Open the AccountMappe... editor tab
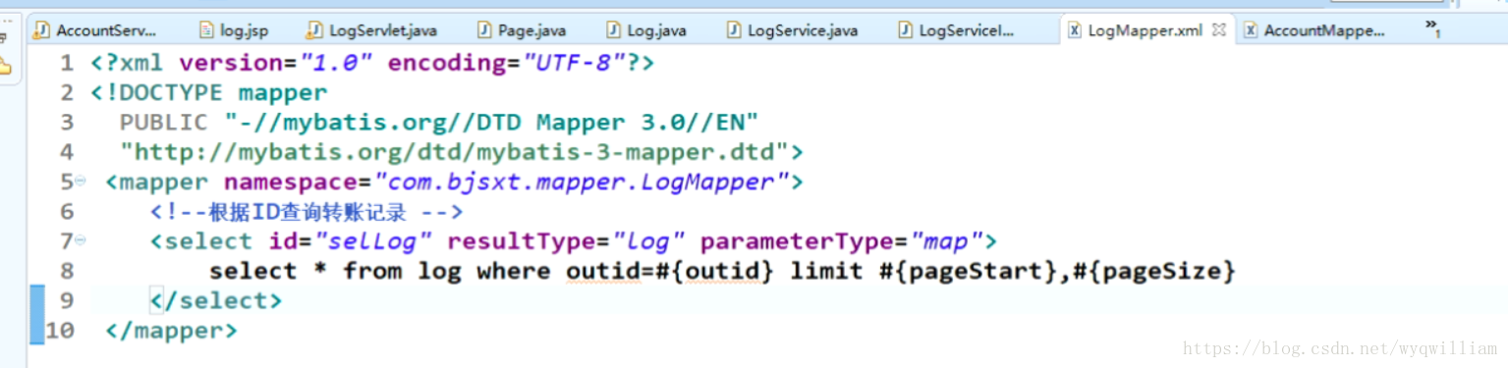The width and height of the screenshot is (1508, 368). coord(1315,30)
